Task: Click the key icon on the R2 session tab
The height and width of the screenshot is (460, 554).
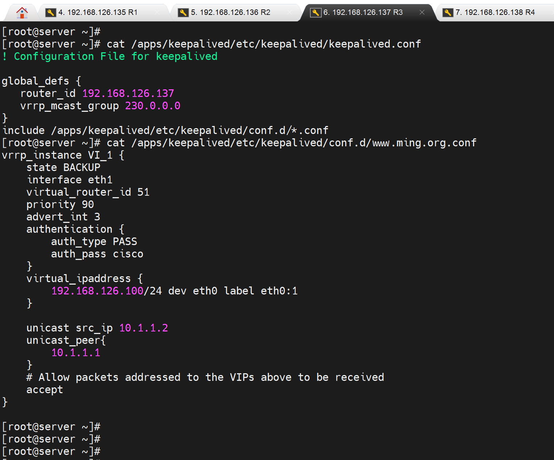Action: click(183, 13)
